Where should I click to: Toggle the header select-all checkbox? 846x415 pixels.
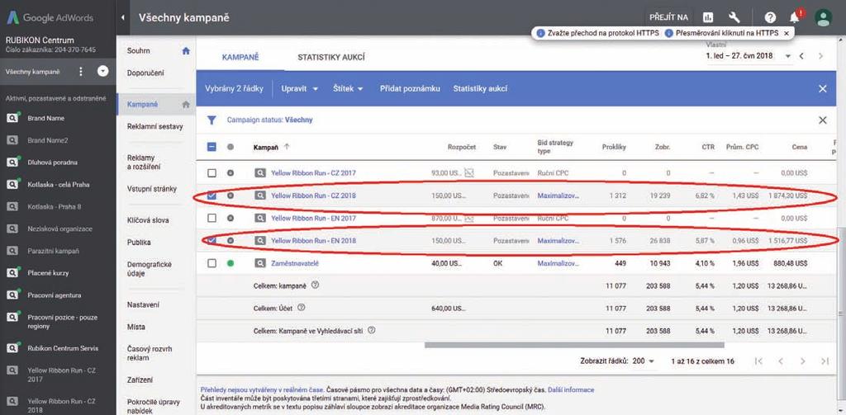pos(212,147)
